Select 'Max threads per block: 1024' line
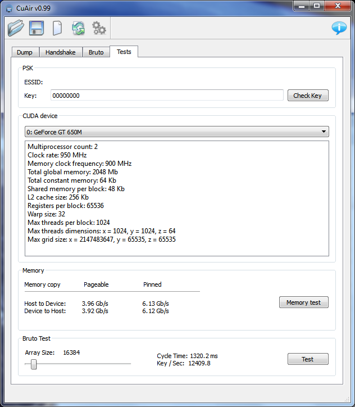 click(x=69, y=223)
